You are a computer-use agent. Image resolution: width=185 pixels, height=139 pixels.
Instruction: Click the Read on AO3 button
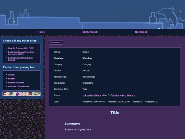click(56, 43)
